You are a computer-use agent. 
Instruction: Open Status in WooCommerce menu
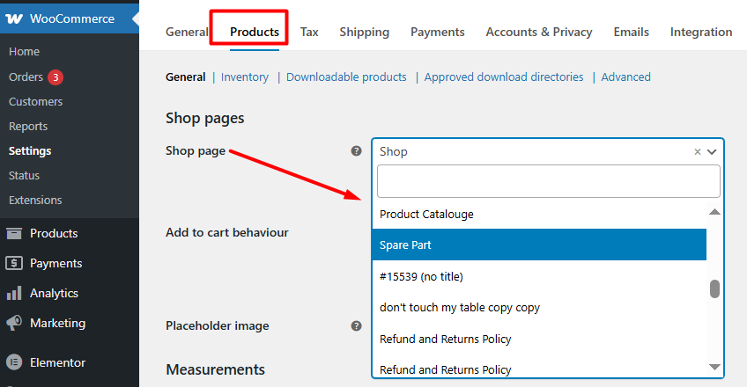[x=24, y=175]
